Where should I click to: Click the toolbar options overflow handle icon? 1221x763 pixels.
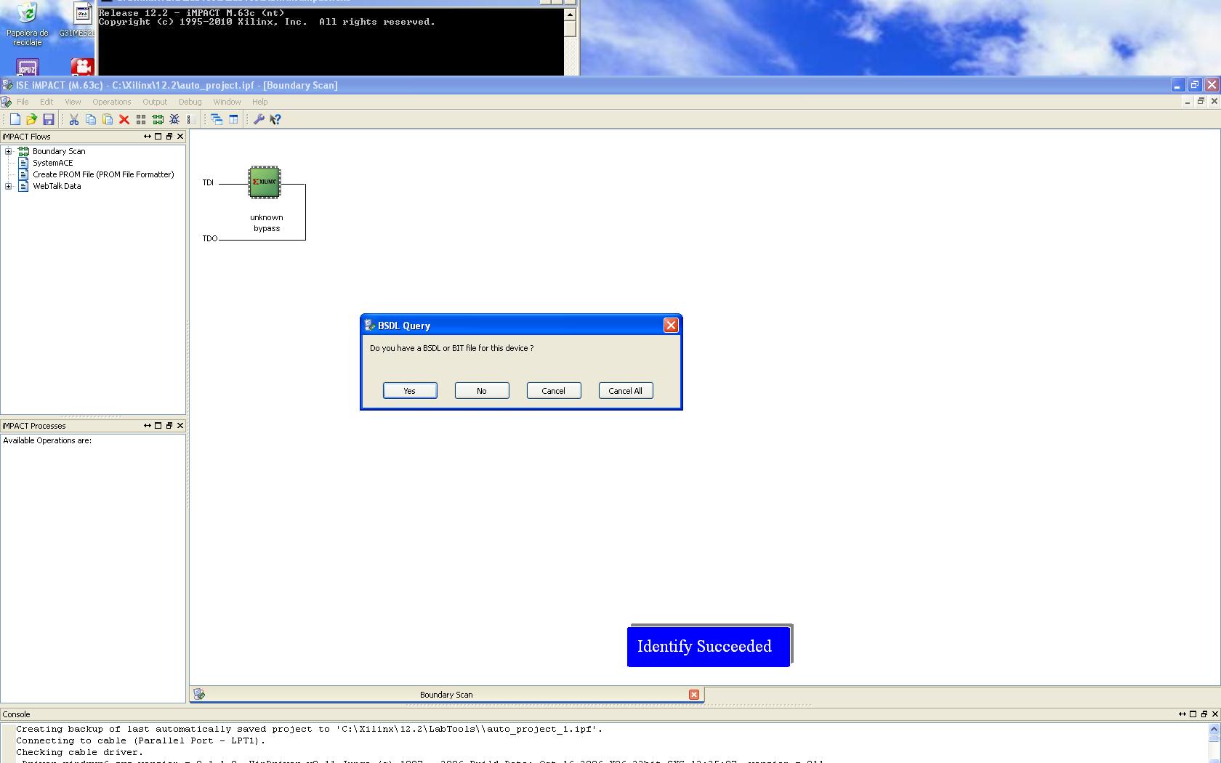click(190, 119)
